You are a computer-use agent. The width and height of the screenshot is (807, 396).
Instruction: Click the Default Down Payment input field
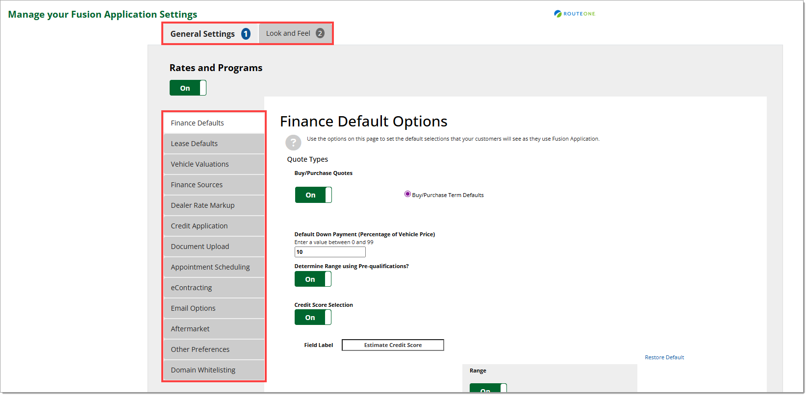coord(329,252)
